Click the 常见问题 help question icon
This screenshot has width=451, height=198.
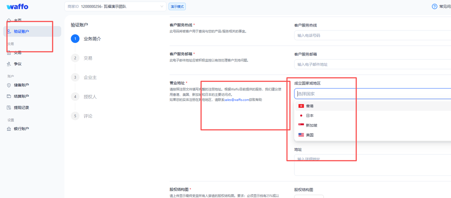[435, 6]
